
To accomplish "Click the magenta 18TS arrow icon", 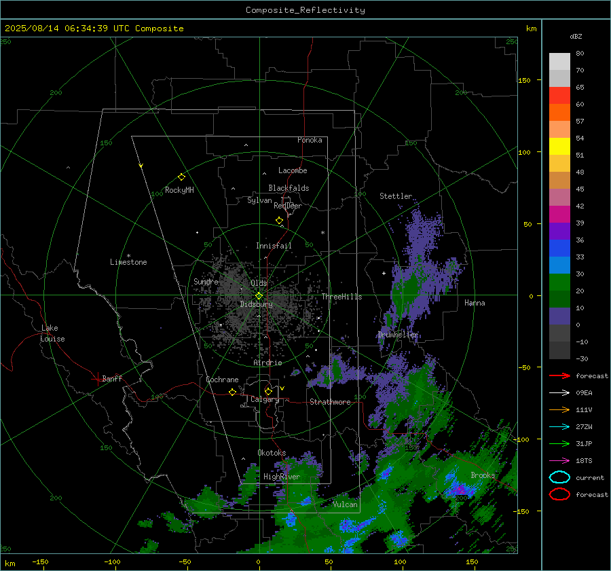I will click(x=559, y=461).
